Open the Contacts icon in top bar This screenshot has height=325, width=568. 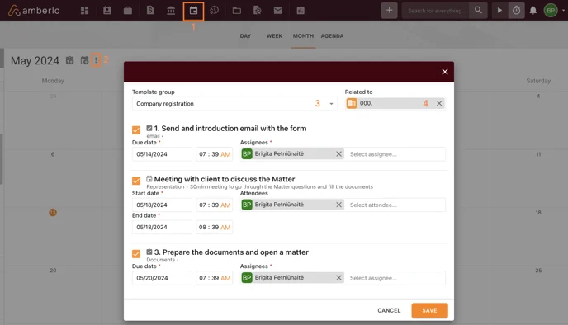[106, 11]
